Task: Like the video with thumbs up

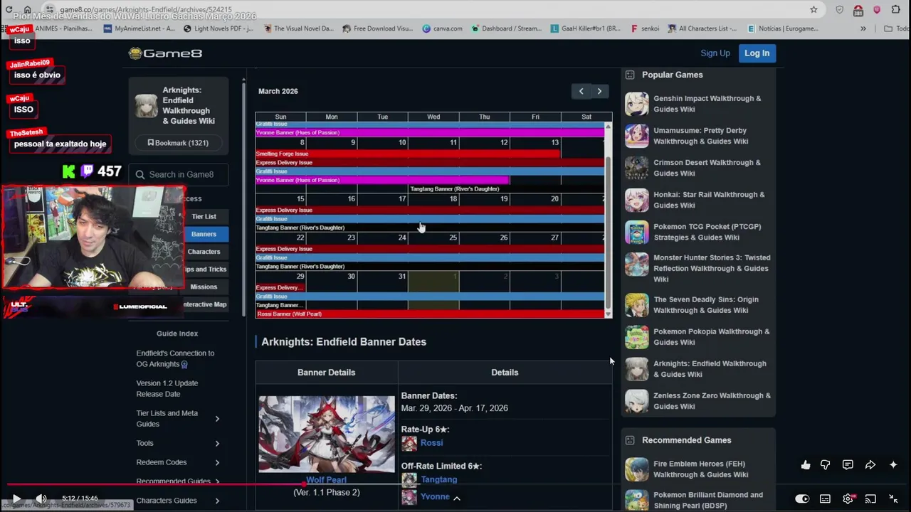Action: tap(806, 465)
